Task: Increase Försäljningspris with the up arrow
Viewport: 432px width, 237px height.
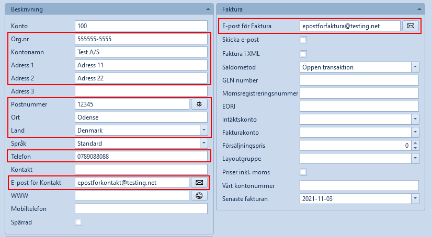Action: point(415,143)
